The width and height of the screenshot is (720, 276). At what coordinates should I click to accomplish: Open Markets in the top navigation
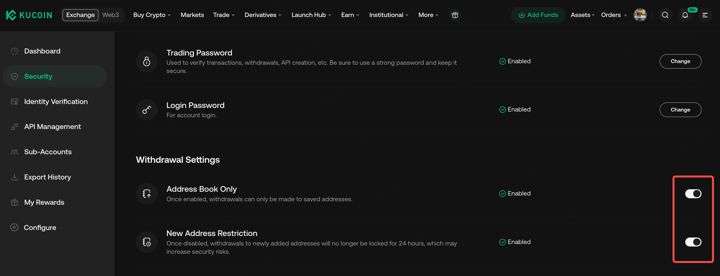coord(192,15)
